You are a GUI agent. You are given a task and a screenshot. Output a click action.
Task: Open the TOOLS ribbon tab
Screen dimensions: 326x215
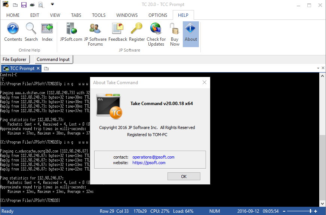99,15
